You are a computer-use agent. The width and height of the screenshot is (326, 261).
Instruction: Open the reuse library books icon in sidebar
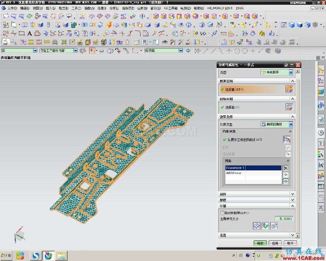pos(321,91)
